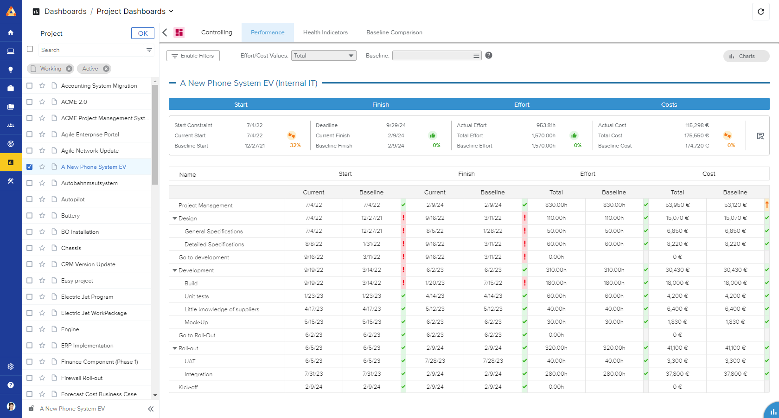Switch to the Health Indicators tab
The image size is (779, 418).
(326, 32)
